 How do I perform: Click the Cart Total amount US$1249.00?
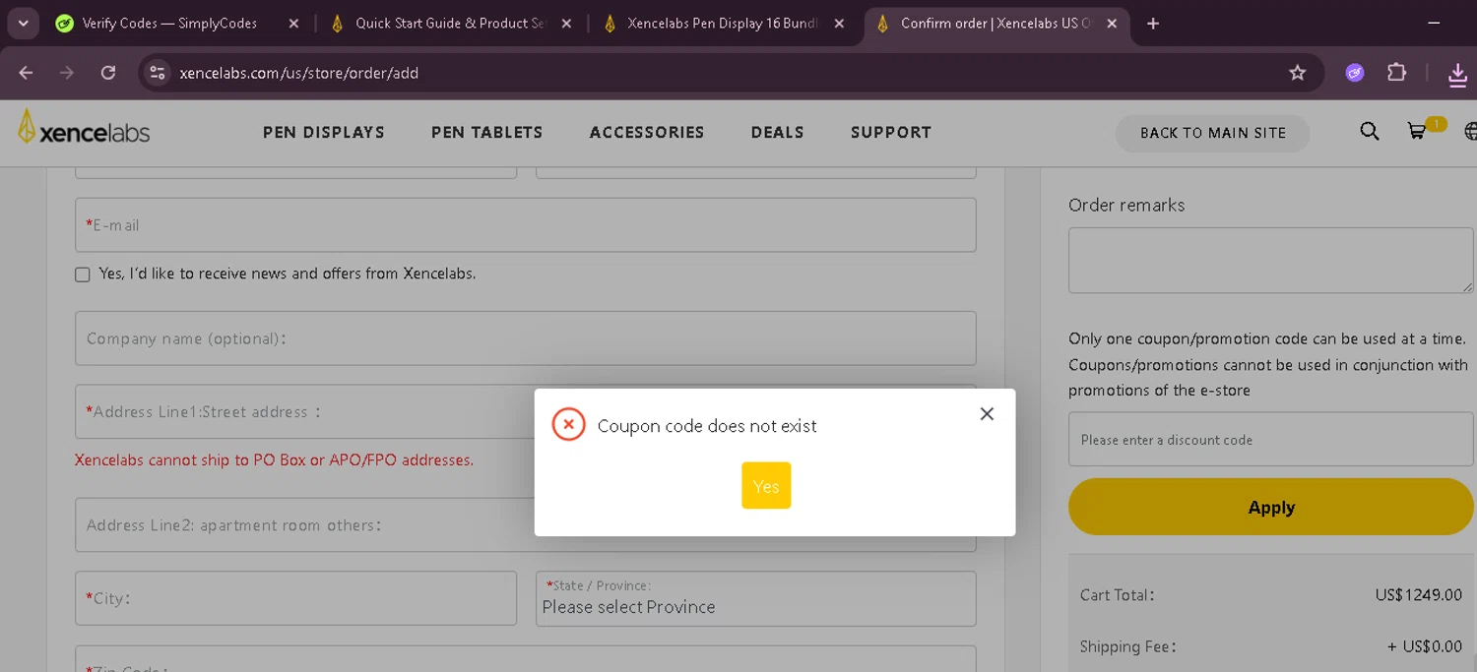1418,595
